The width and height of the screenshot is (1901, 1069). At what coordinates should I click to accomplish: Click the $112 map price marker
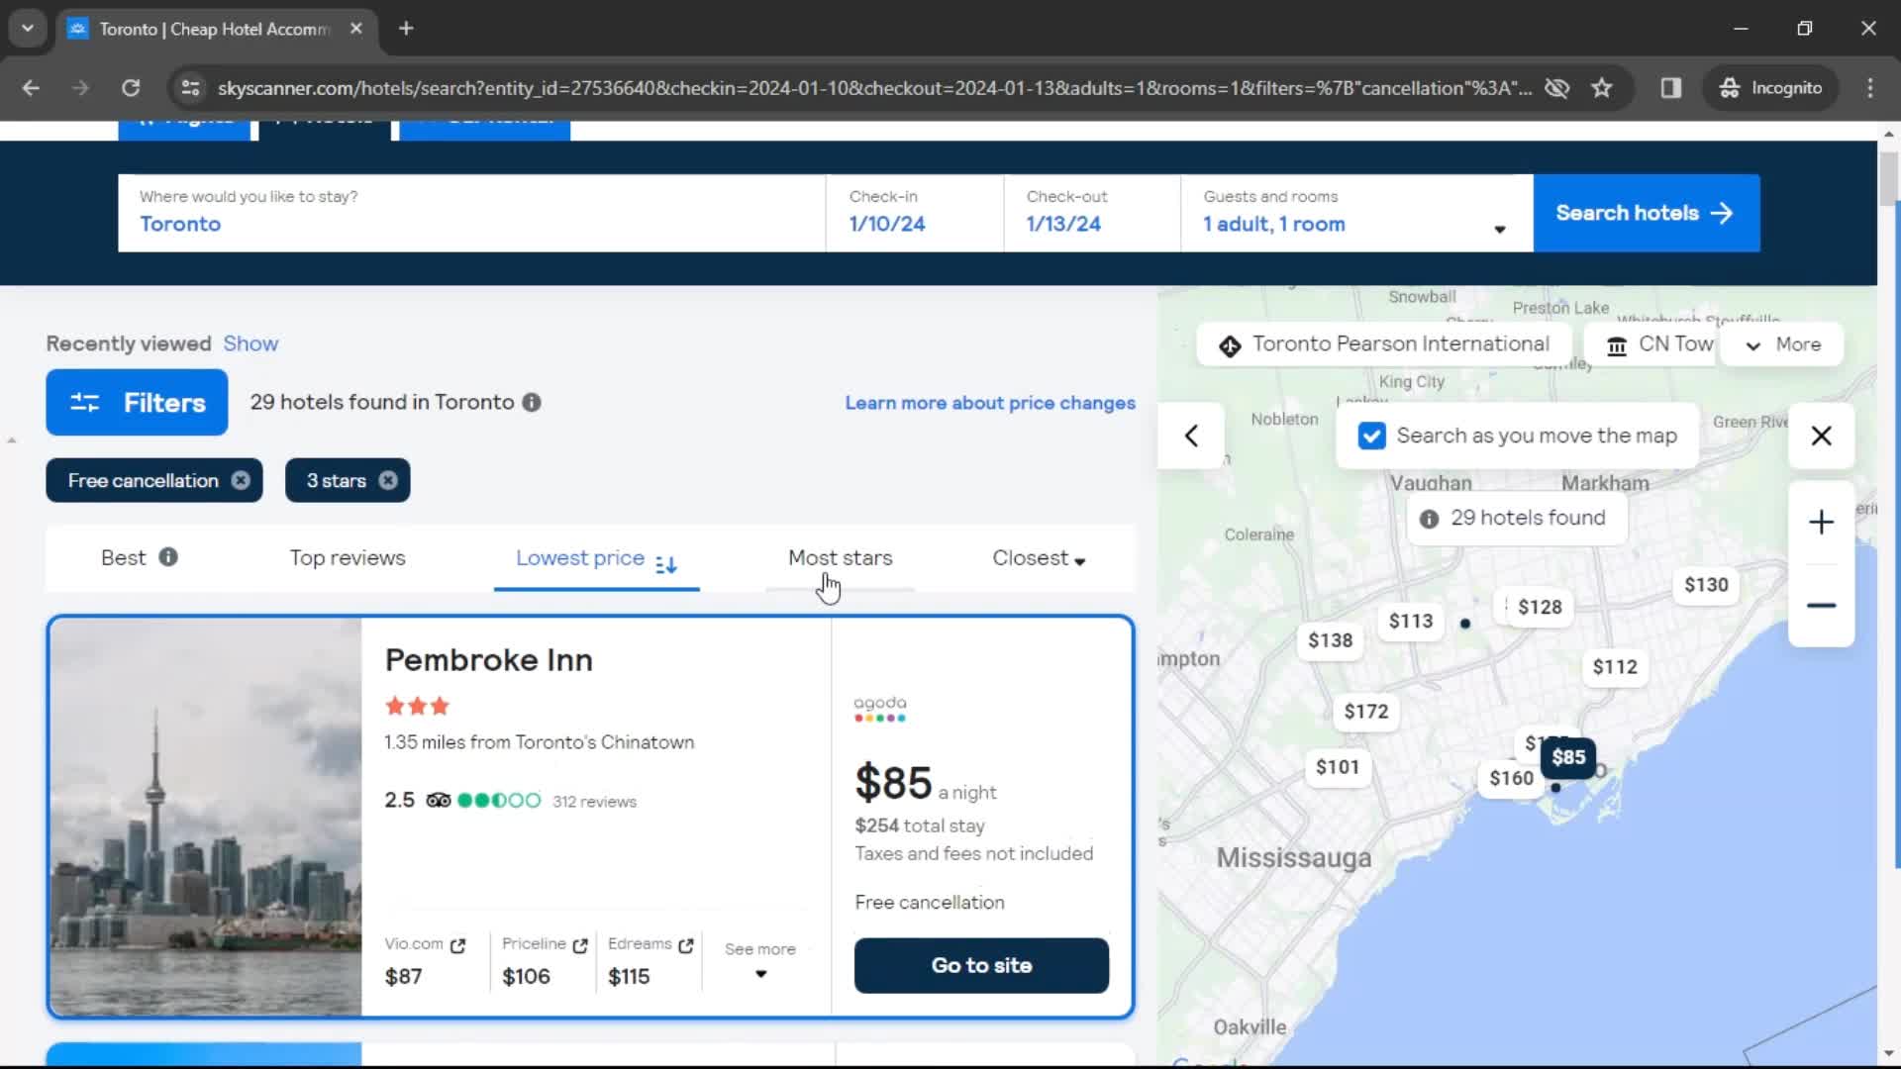click(1615, 667)
